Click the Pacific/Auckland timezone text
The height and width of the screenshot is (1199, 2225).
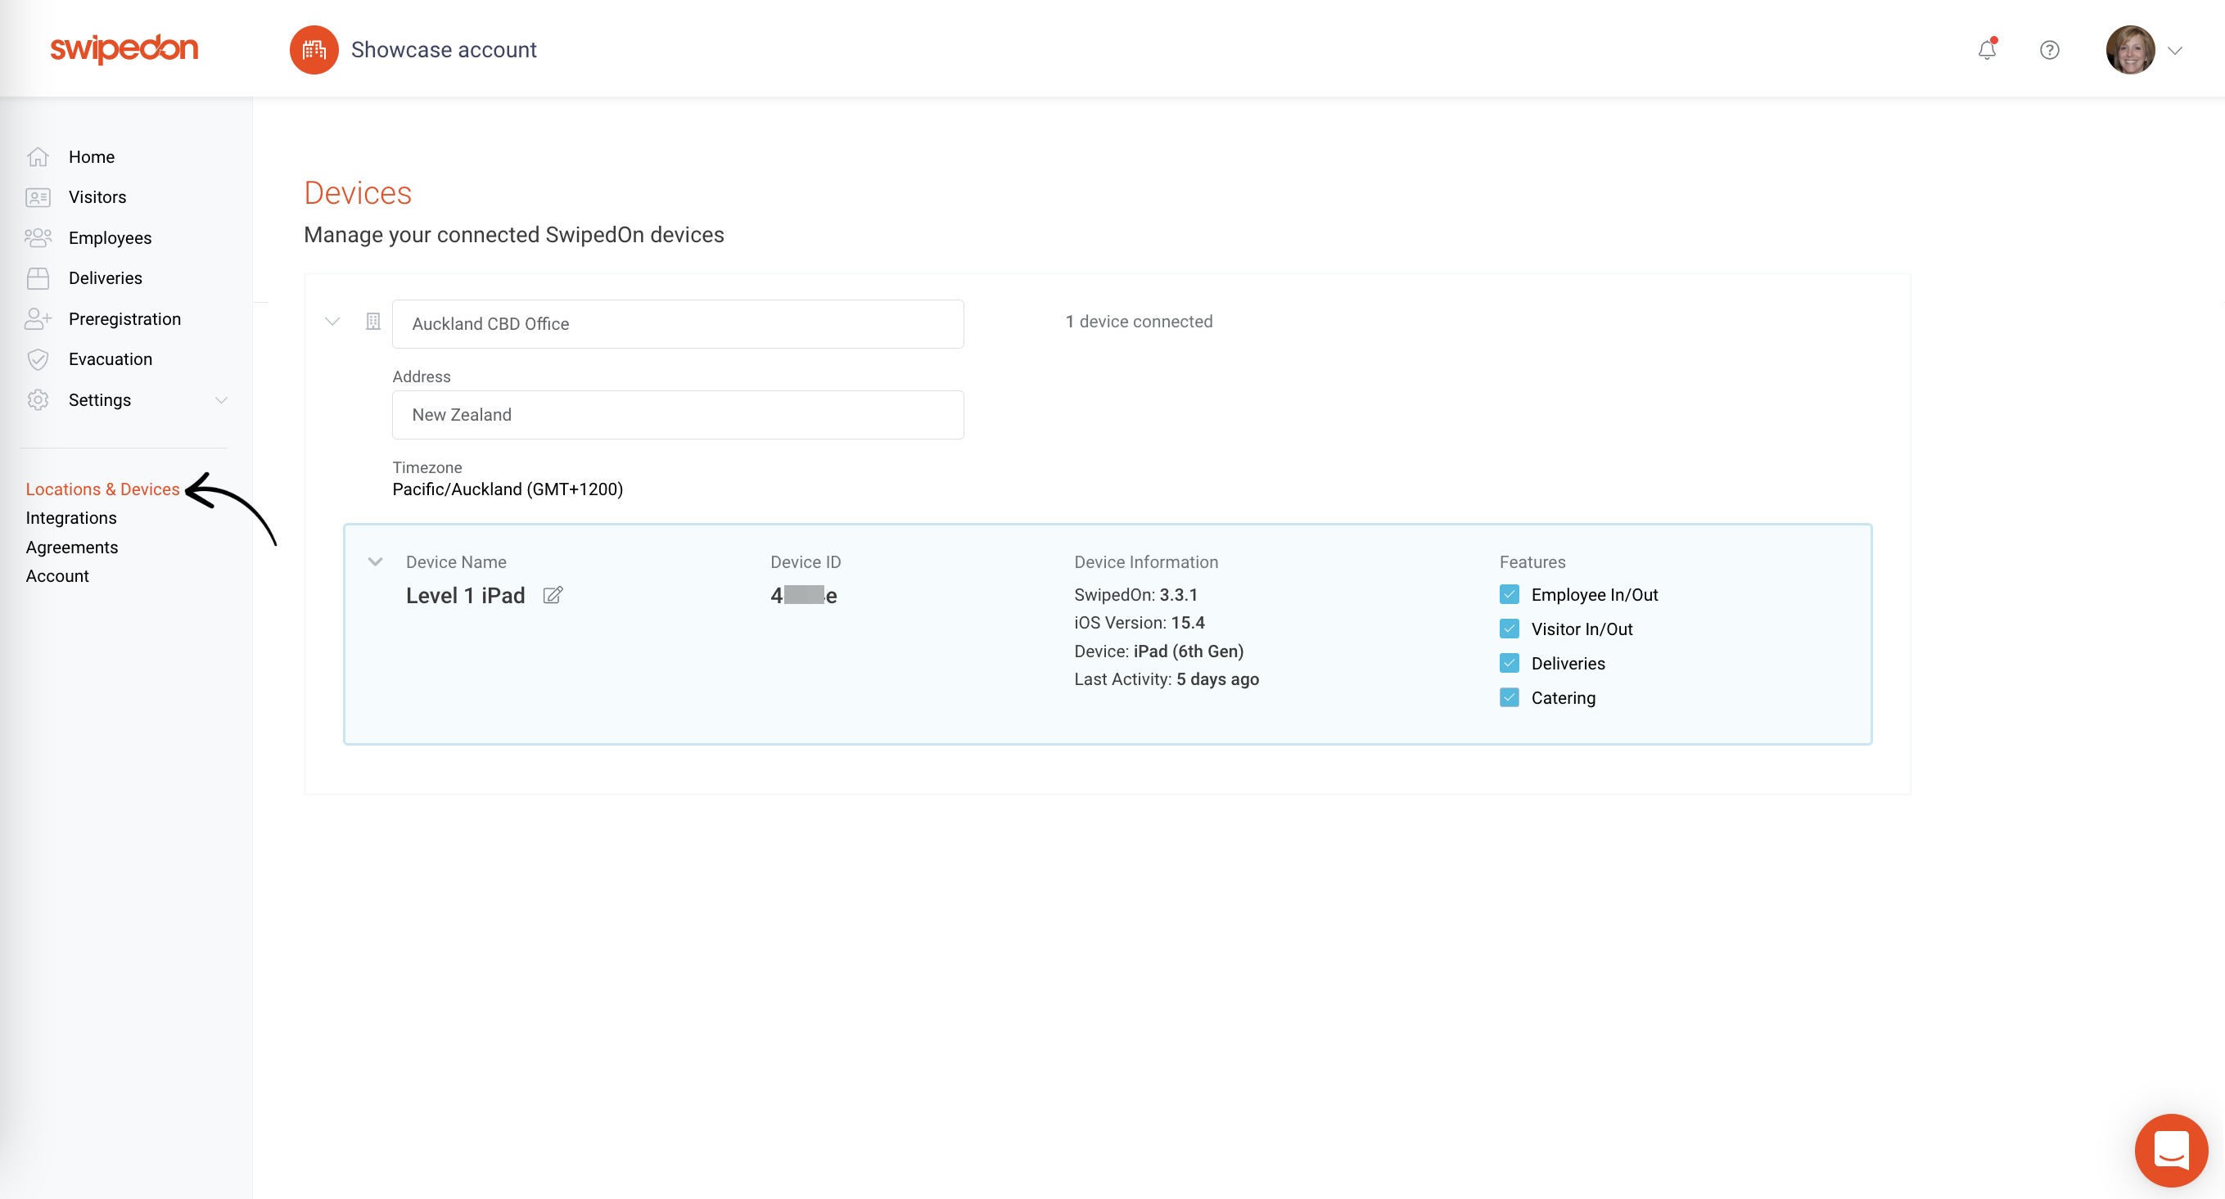(508, 489)
